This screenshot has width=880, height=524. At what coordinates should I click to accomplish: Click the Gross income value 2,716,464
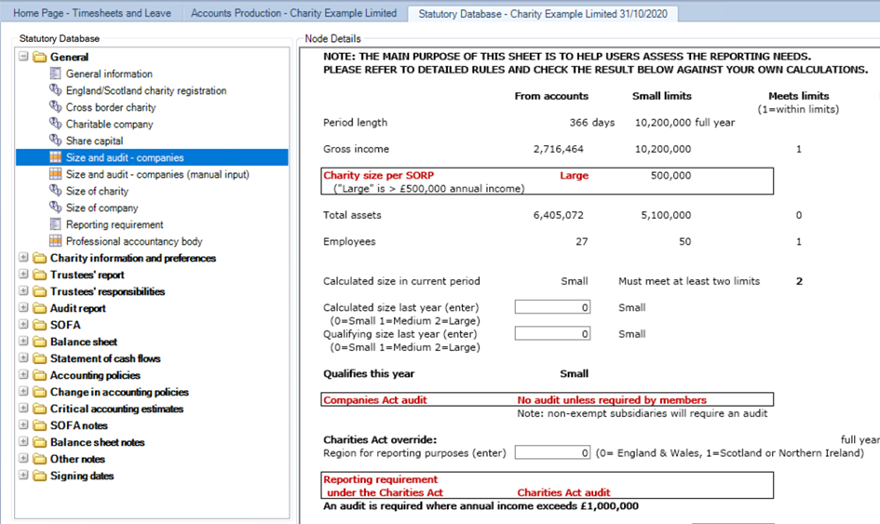pos(559,149)
